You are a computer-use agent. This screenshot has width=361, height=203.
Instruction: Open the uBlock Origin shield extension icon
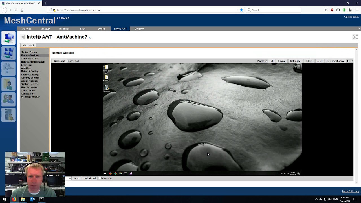332,10
